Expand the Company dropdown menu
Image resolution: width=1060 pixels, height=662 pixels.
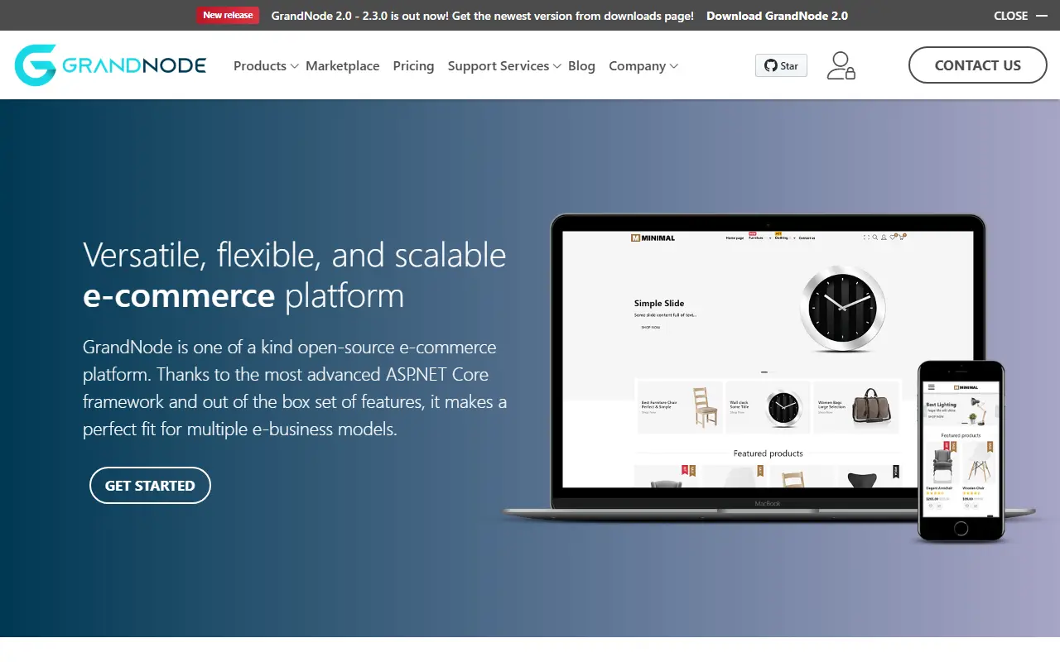tap(643, 65)
